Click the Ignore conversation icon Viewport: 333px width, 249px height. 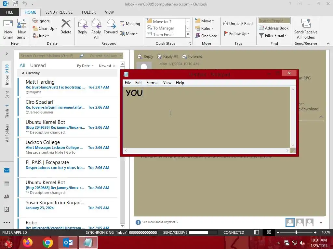click(x=41, y=21)
